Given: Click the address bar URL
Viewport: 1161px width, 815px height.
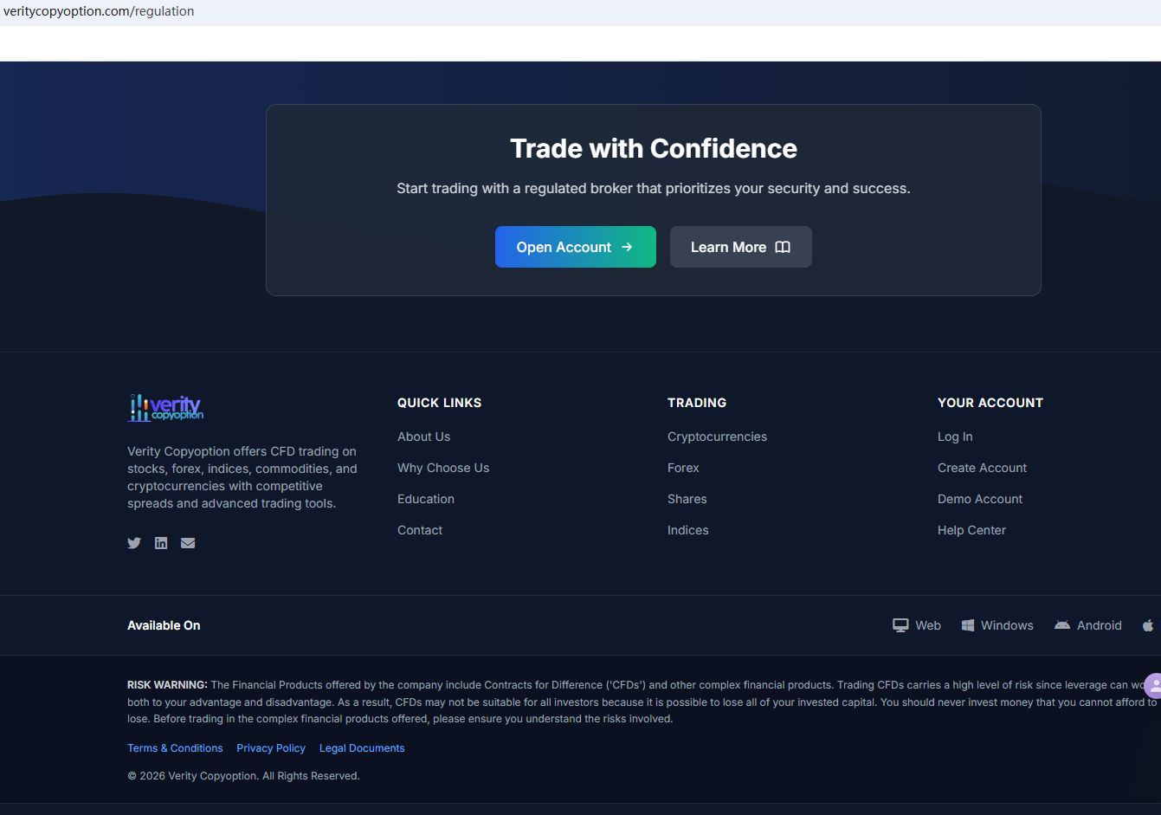Looking at the screenshot, I should point(99,11).
